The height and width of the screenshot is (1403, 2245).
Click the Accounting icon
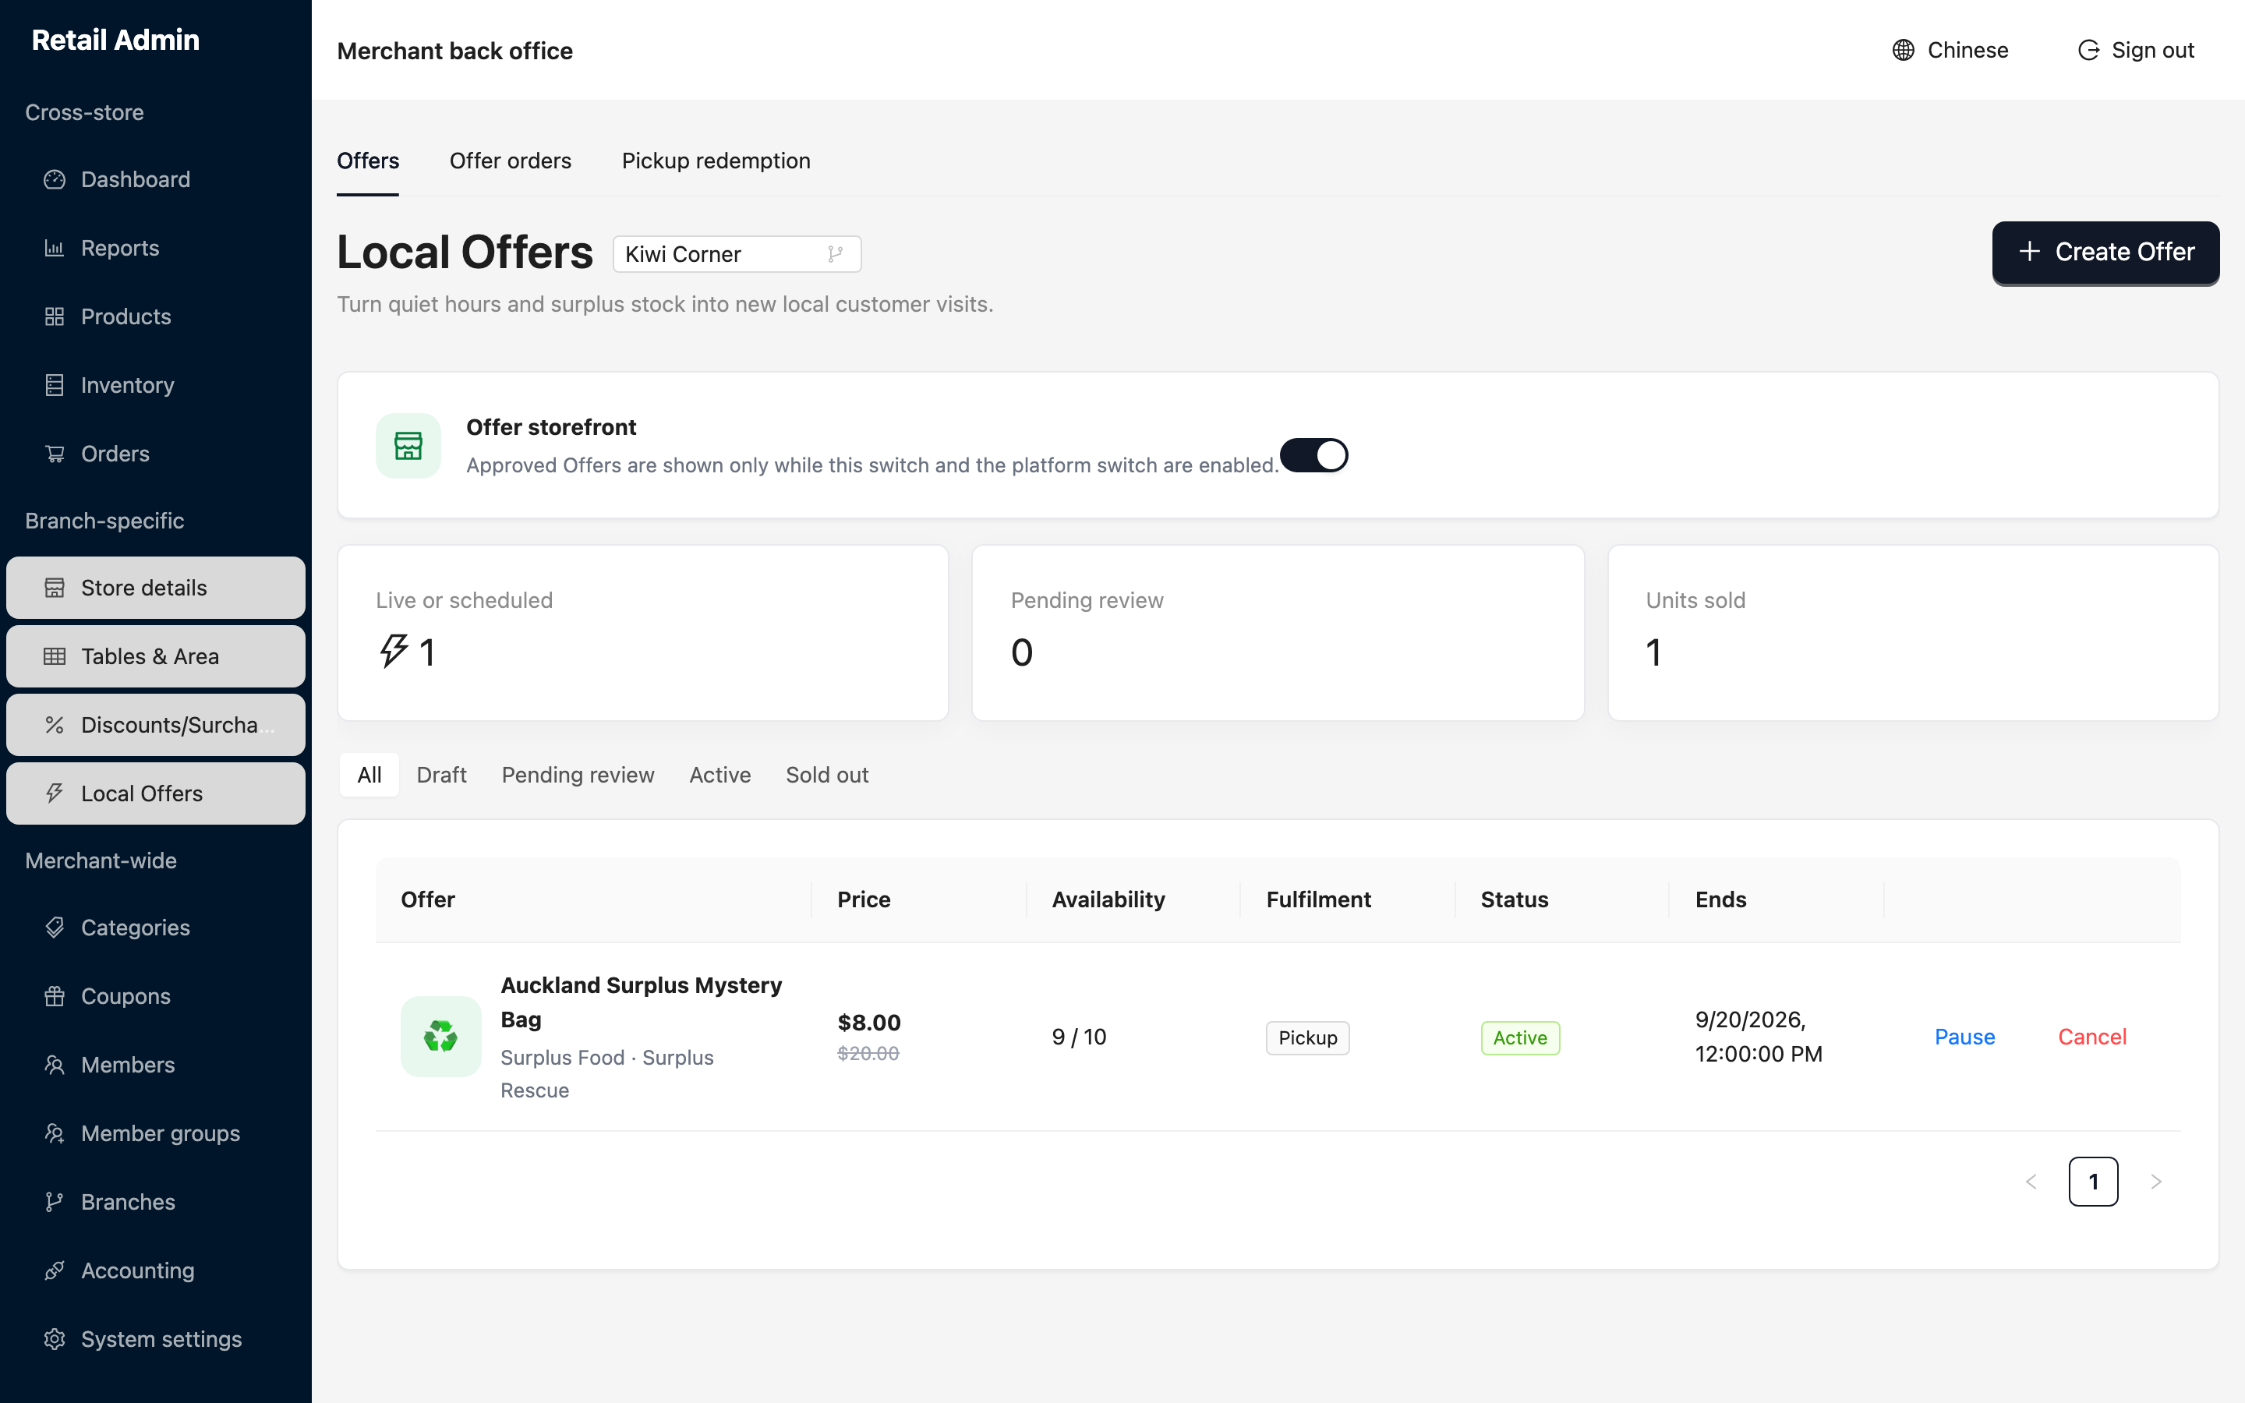pos(55,1270)
